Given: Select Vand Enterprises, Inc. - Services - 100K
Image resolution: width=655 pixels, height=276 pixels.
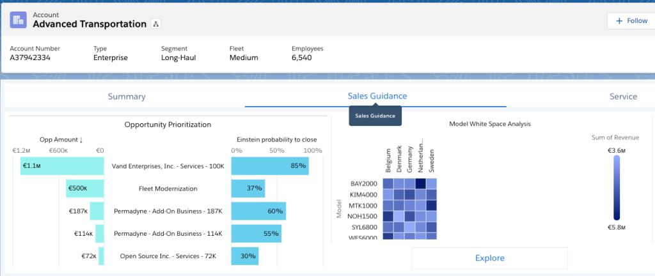Looking at the screenshot, I should pos(168,166).
